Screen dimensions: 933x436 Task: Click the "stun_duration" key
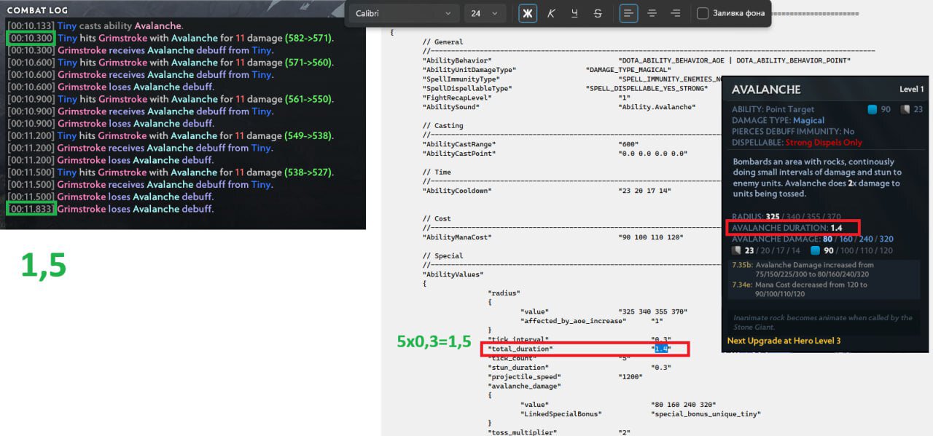(518, 368)
